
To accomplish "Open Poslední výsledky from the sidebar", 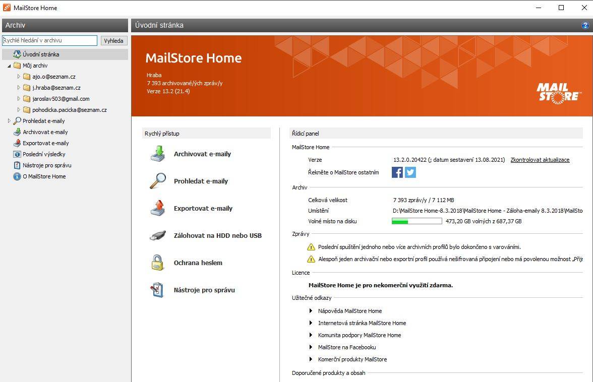I will (44, 154).
